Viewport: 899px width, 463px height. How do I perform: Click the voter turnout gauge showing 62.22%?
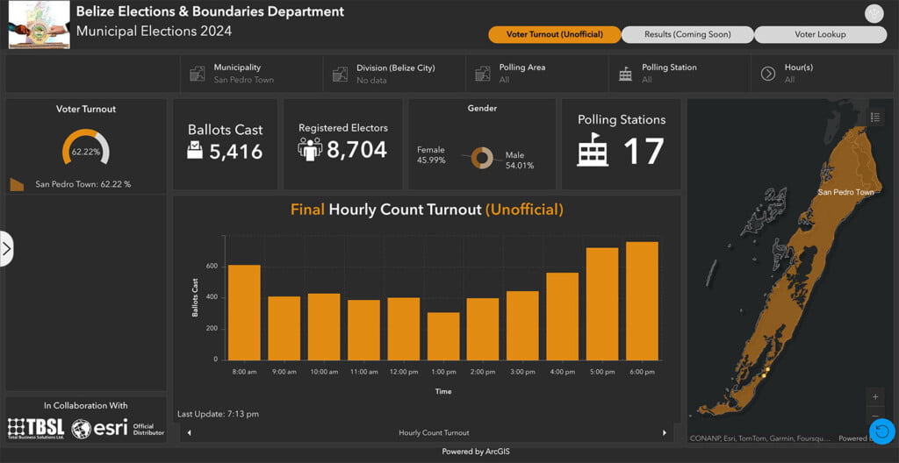pos(85,149)
